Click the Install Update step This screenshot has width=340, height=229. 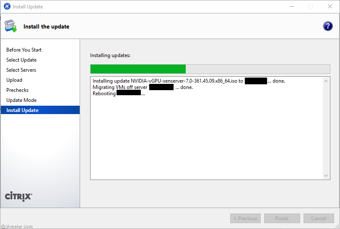tap(23, 110)
